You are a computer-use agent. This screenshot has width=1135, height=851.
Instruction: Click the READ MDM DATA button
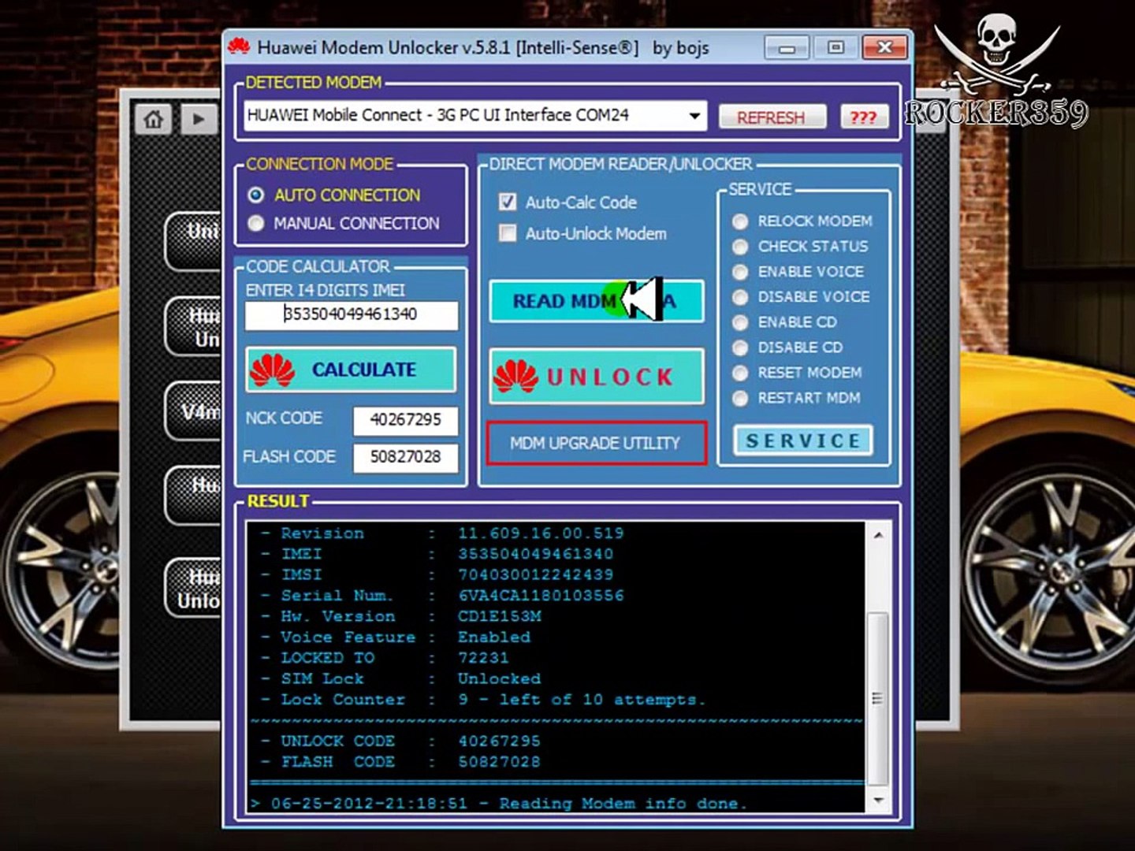coord(596,301)
